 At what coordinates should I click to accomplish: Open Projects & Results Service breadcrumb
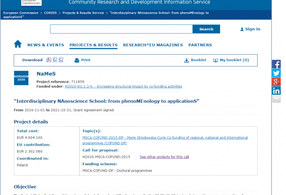[x=83, y=13]
